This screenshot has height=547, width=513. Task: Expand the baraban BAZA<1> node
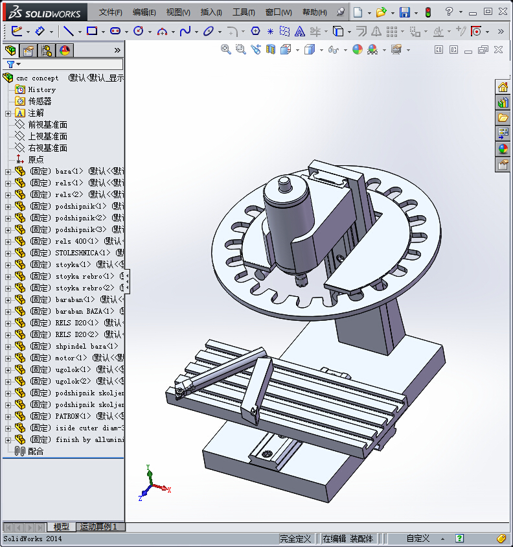pos(8,312)
